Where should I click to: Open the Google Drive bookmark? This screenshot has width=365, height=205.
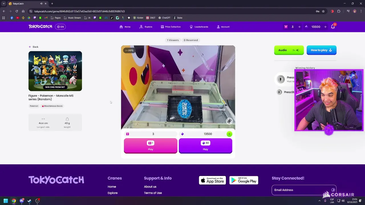click(x=29, y=18)
